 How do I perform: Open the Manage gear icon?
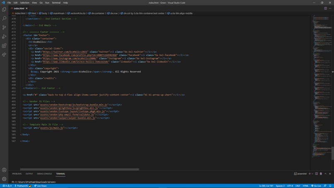(4, 179)
